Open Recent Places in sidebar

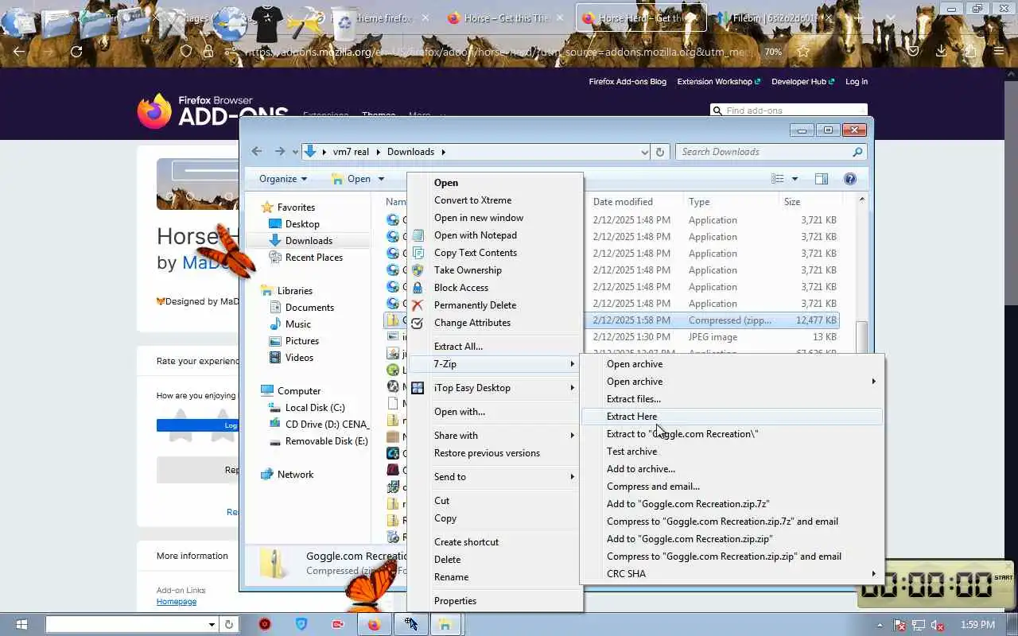coord(313,258)
